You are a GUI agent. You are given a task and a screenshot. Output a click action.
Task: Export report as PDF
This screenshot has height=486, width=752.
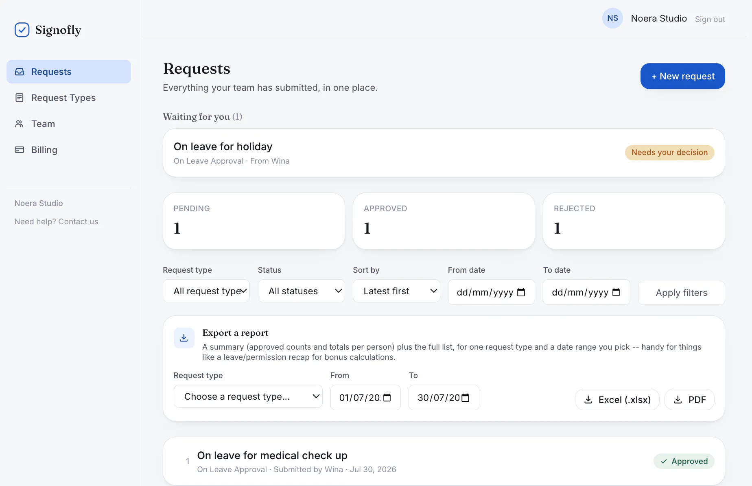[x=690, y=400]
